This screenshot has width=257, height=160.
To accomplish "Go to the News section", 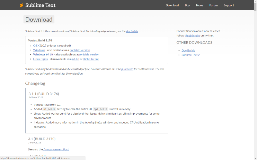I will pos(199,5).
